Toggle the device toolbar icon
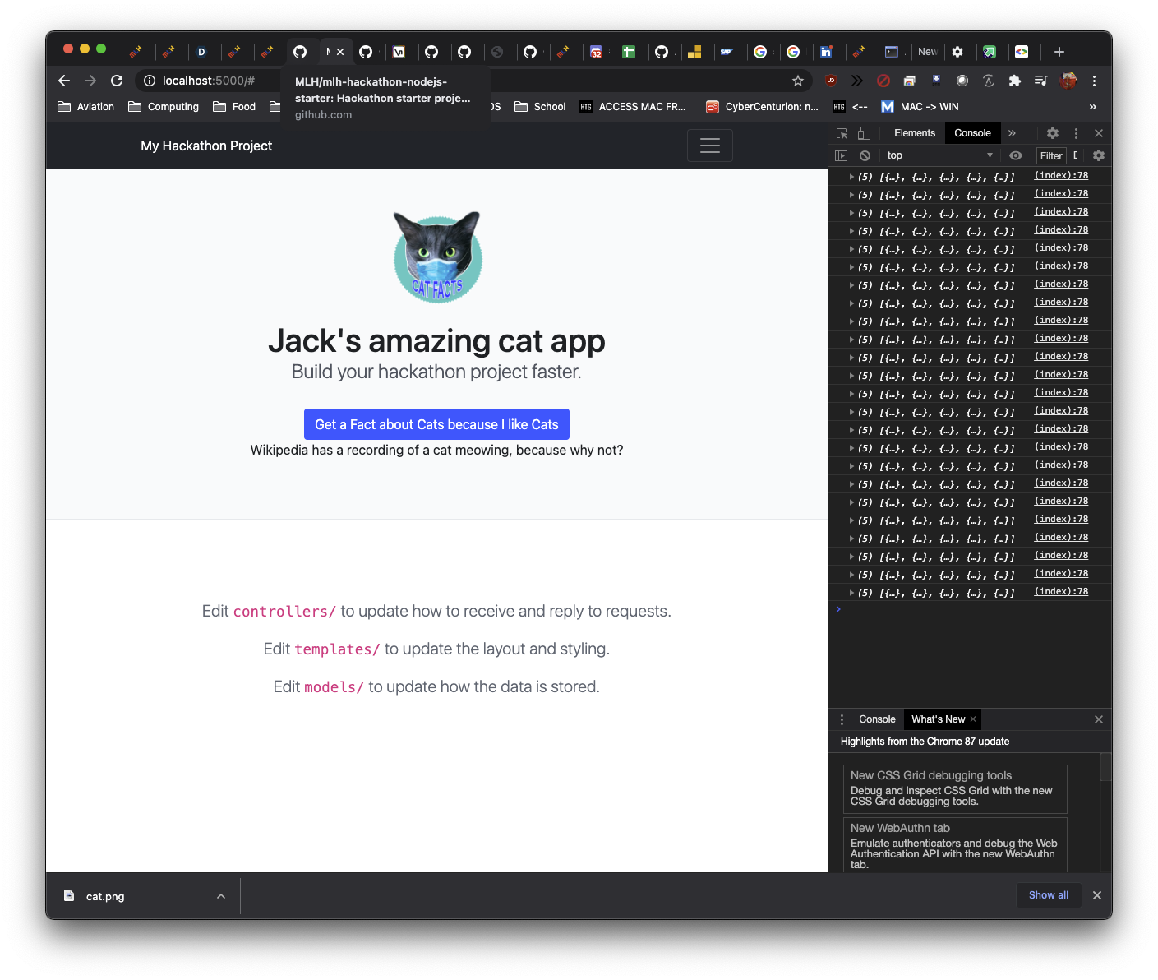 864,133
